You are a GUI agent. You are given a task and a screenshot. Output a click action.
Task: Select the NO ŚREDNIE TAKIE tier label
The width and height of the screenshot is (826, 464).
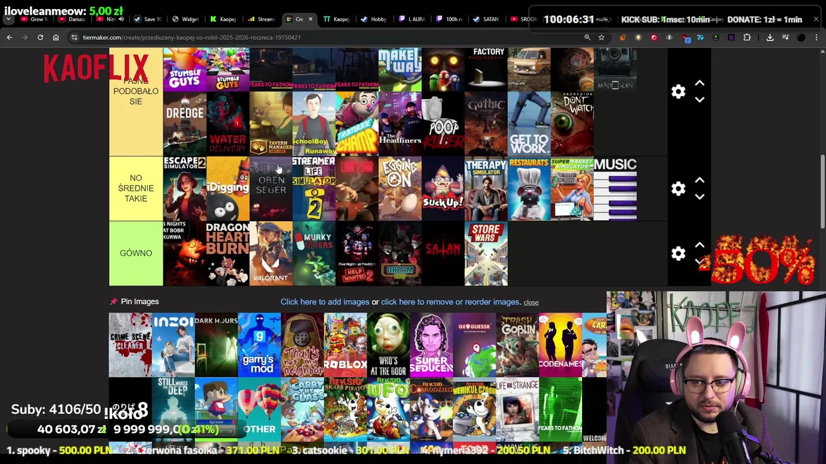pos(136,188)
